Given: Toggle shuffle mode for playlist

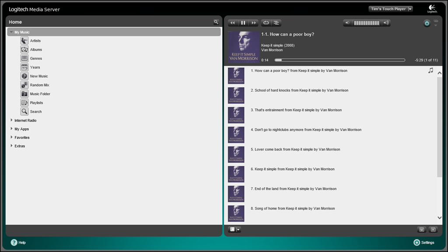Looking at the screenshot, I should (x=276, y=23).
